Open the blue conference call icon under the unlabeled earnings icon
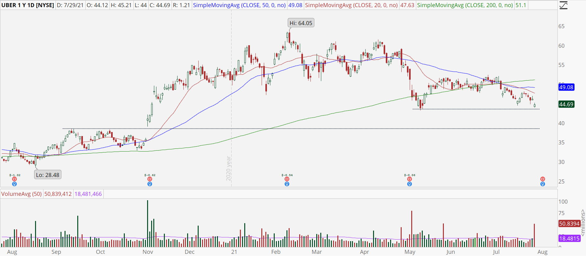Screen dimensions: 586x256 point(543,184)
